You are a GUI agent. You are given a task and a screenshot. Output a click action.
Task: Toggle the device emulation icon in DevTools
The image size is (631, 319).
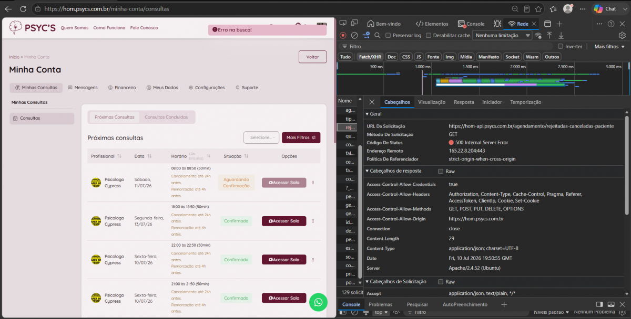pyautogui.click(x=354, y=24)
